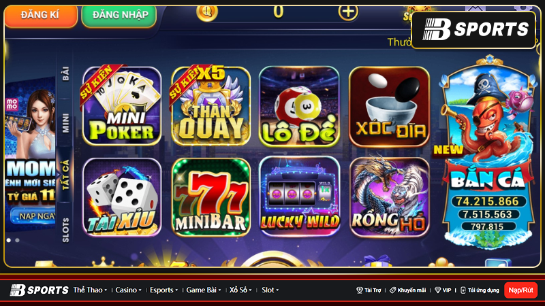The width and height of the screenshot is (545, 306).
Task: Open the Rồng Hổ game tile
Action: click(389, 197)
